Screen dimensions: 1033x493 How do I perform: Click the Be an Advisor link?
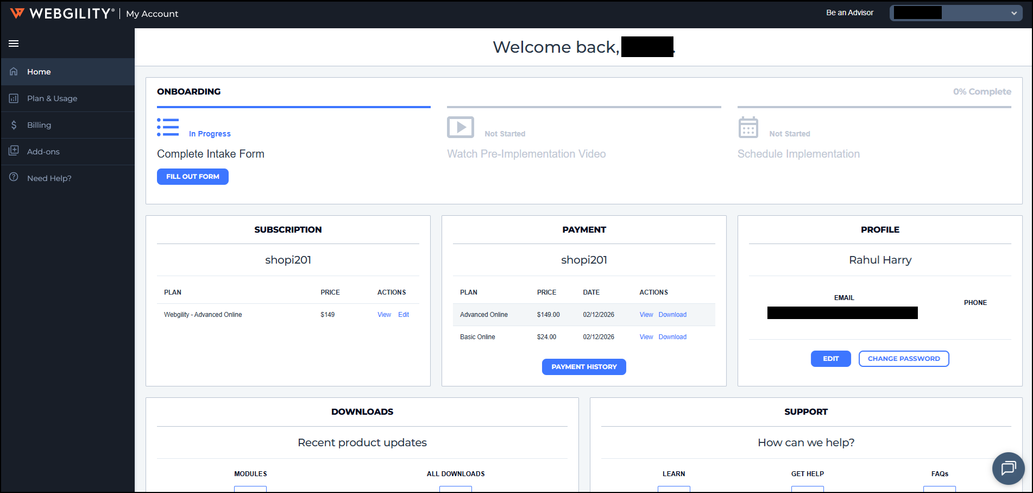tap(849, 13)
